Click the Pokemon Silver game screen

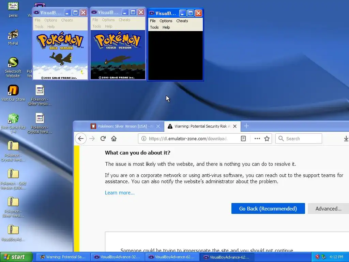click(x=118, y=55)
